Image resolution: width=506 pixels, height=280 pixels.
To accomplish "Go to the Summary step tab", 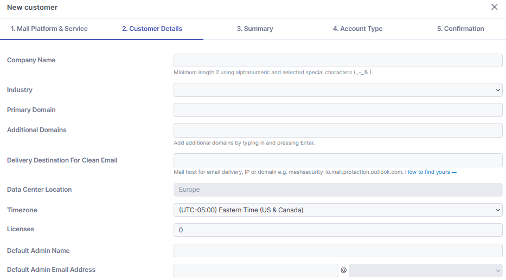I will click(x=255, y=29).
